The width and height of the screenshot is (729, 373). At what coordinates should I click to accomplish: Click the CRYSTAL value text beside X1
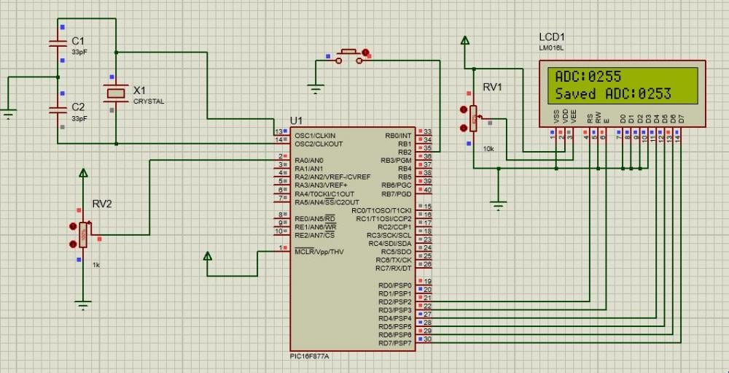pos(149,101)
